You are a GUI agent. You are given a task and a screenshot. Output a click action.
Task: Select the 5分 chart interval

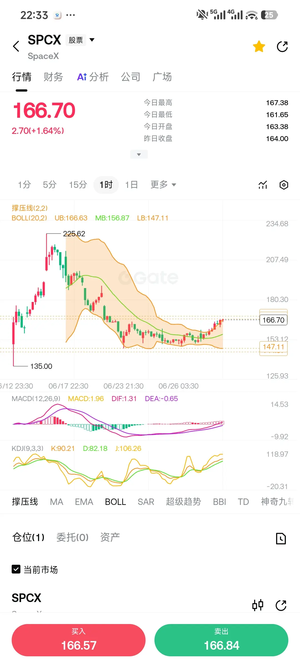50,185
